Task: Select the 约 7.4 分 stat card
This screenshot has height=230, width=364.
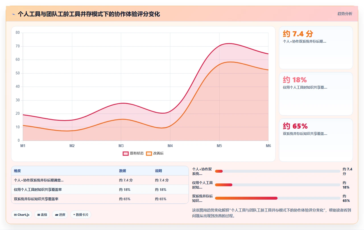Action: tap(316, 48)
